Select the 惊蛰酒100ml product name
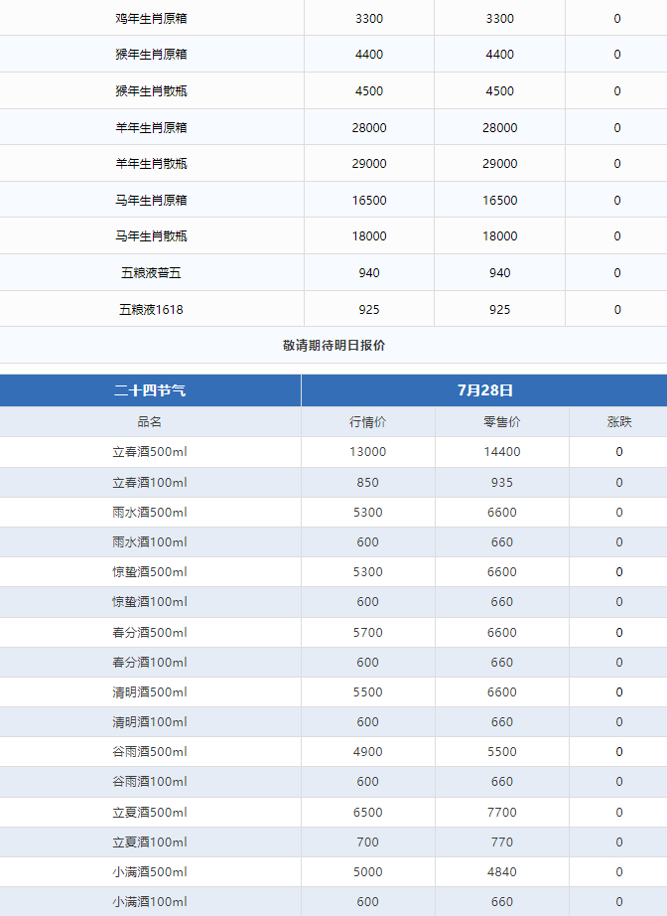Viewport: 667px width, 916px height. point(150,602)
